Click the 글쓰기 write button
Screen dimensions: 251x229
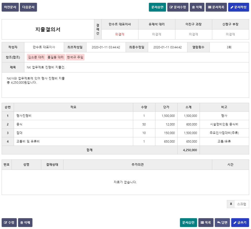(240, 223)
